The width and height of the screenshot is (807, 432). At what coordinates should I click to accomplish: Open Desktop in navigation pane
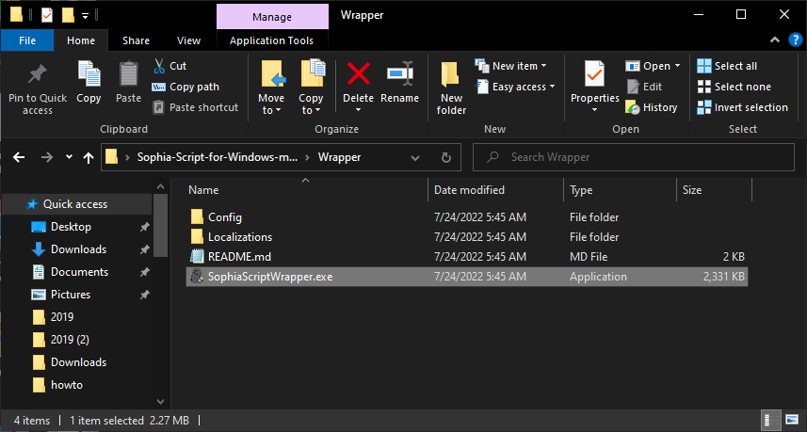(71, 227)
